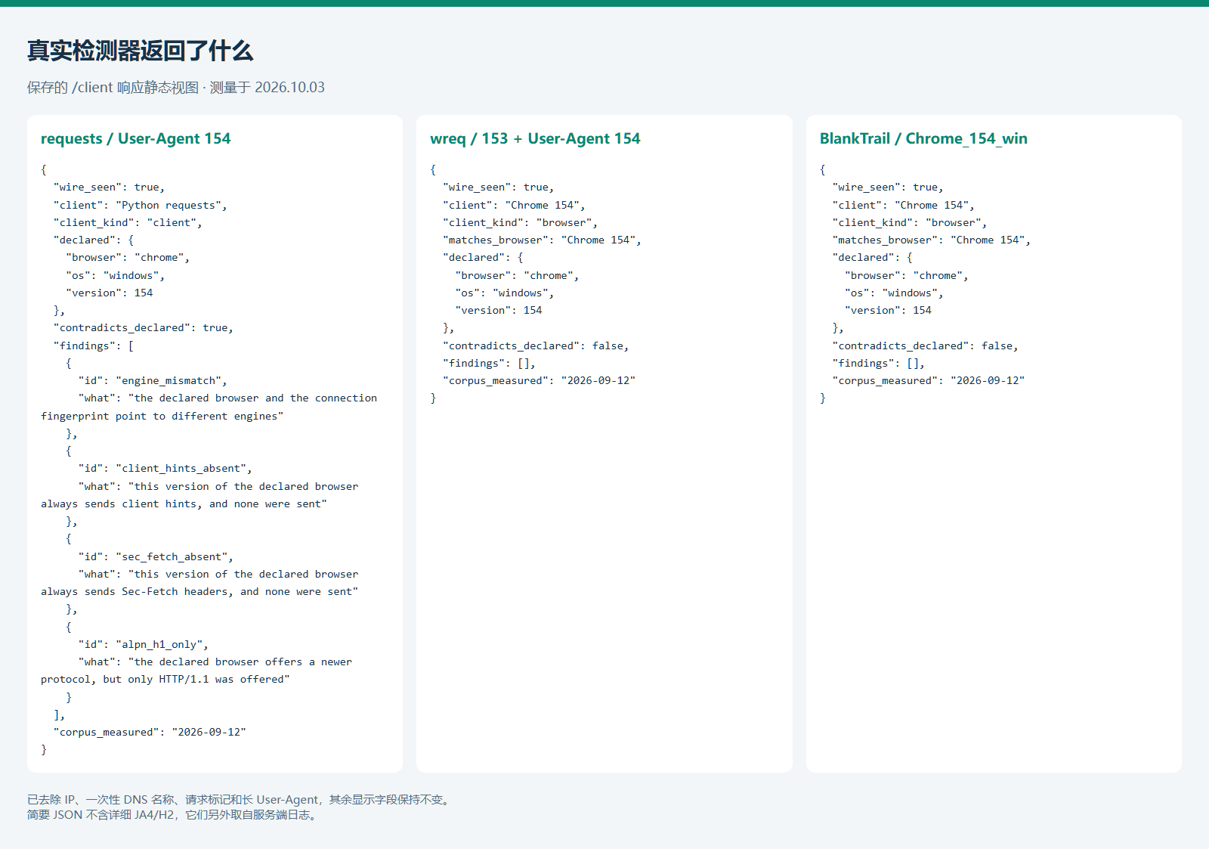Click "findings": [] in wreq card
This screenshot has height=849, width=1209.
click(489, 363)
